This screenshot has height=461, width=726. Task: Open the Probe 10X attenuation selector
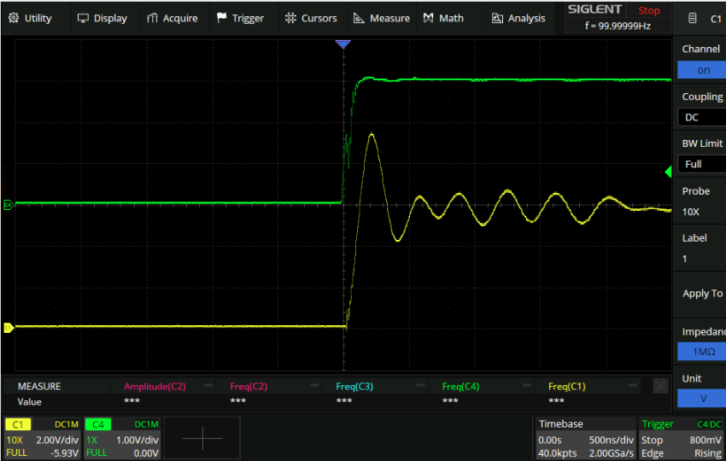click(x=702, y=211)
